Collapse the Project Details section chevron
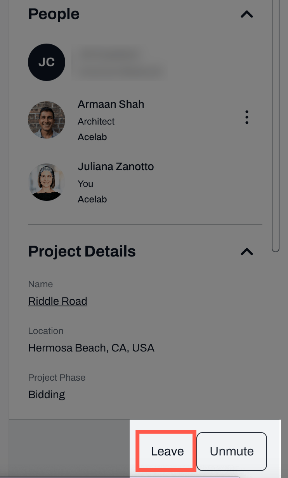Viewport: 288px width, 478px height. coord(247,251)
